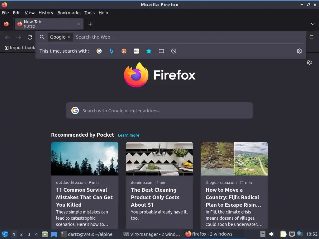Open the Firefox View pinned icon
319x239 pixels.
coord(6,24)
